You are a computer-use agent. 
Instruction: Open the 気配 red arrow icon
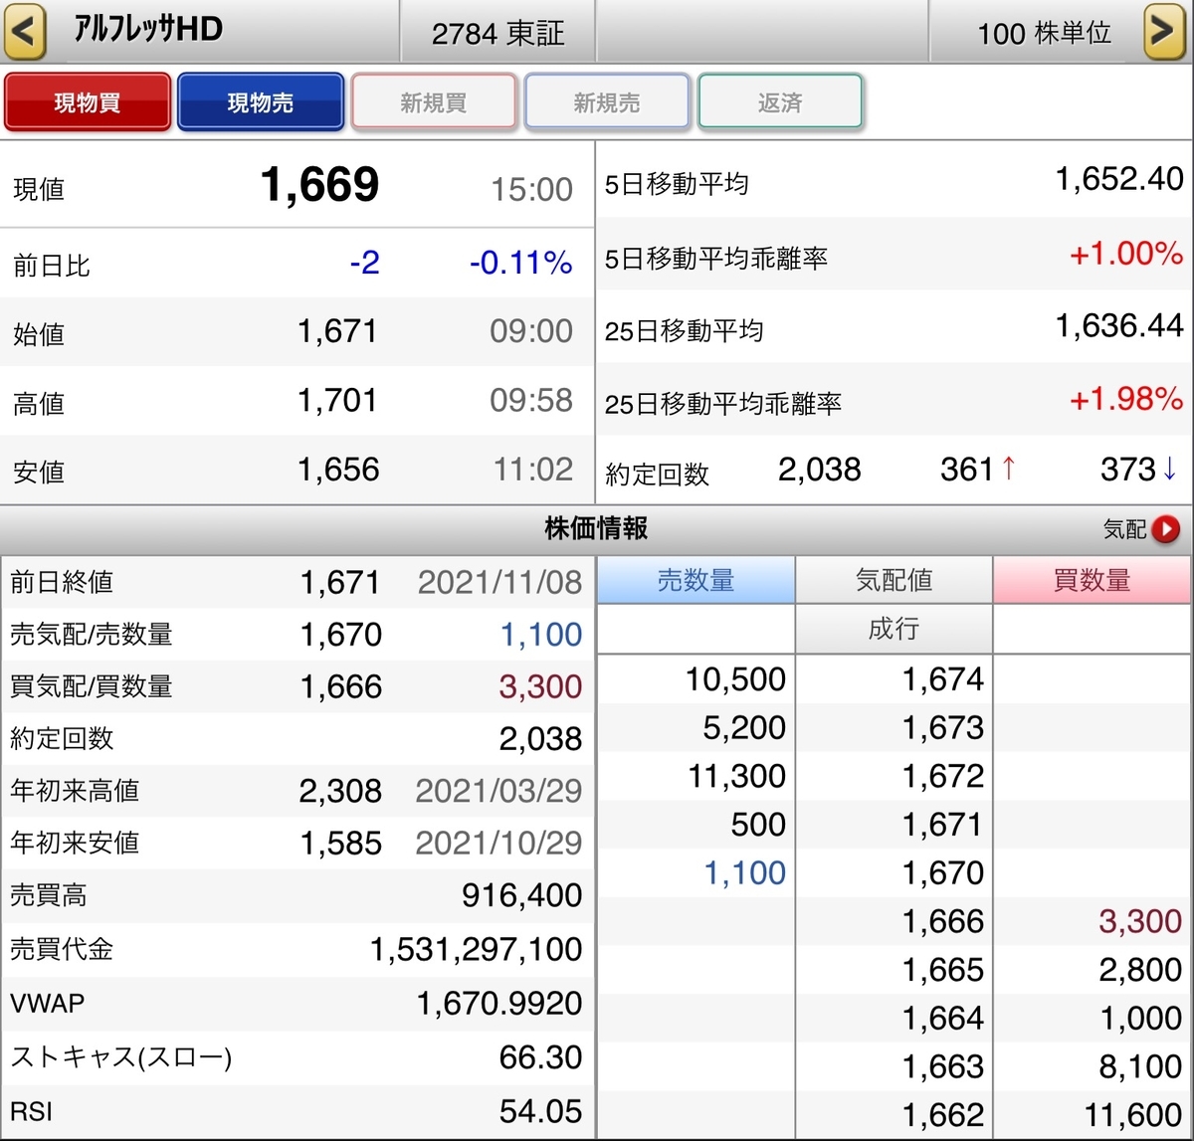click(x=1165, y=529)
